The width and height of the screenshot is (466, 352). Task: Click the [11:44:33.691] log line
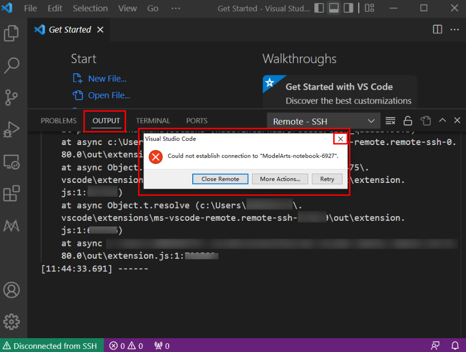[x=94, y=269]
